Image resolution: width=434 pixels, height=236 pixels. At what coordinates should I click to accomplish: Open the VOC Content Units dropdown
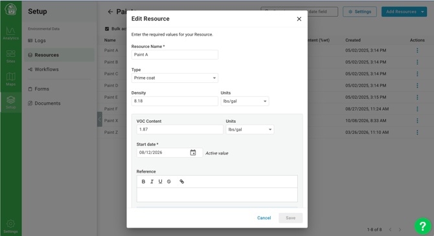point(249,129)
